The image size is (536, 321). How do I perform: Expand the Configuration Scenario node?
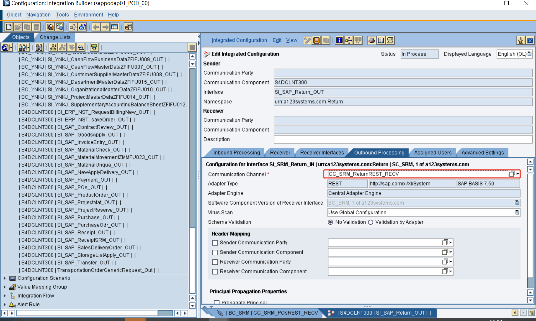click(x=4, y=278)
